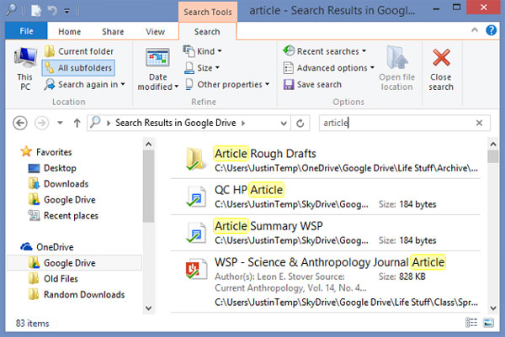Clear the search box with the X

coord(479,124)
